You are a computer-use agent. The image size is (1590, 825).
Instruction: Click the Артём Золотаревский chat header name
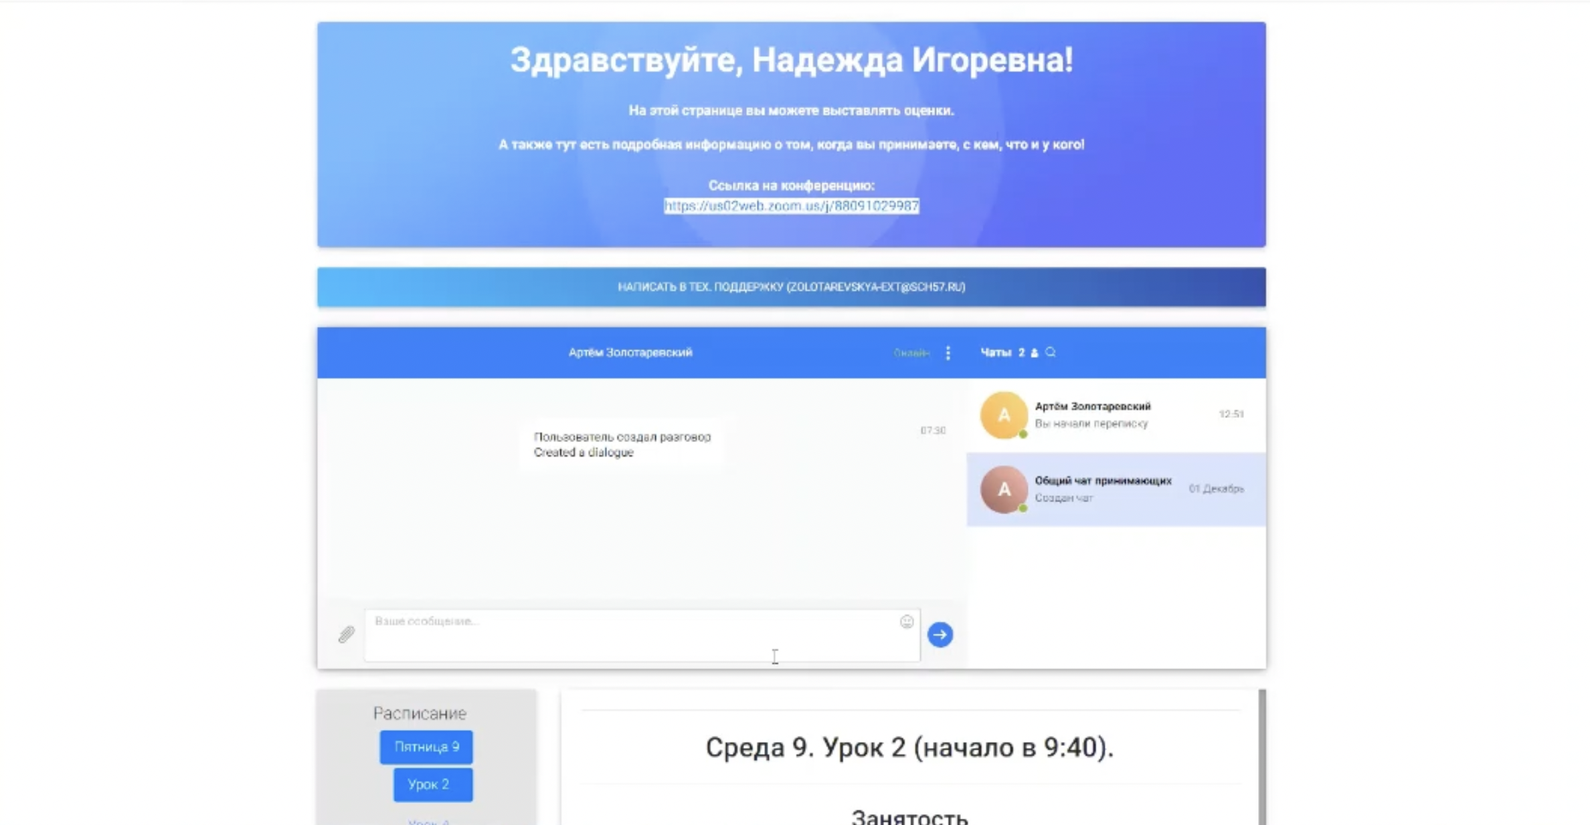click(x=630, y=352)
